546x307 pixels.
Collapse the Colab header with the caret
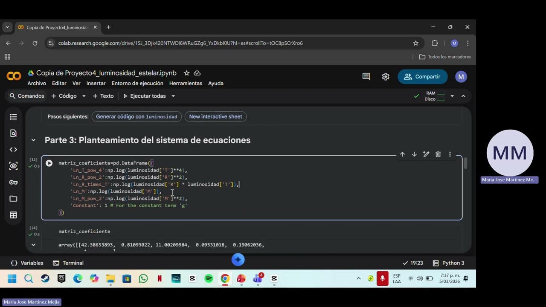pyautogui.click(x=463, y=96)
